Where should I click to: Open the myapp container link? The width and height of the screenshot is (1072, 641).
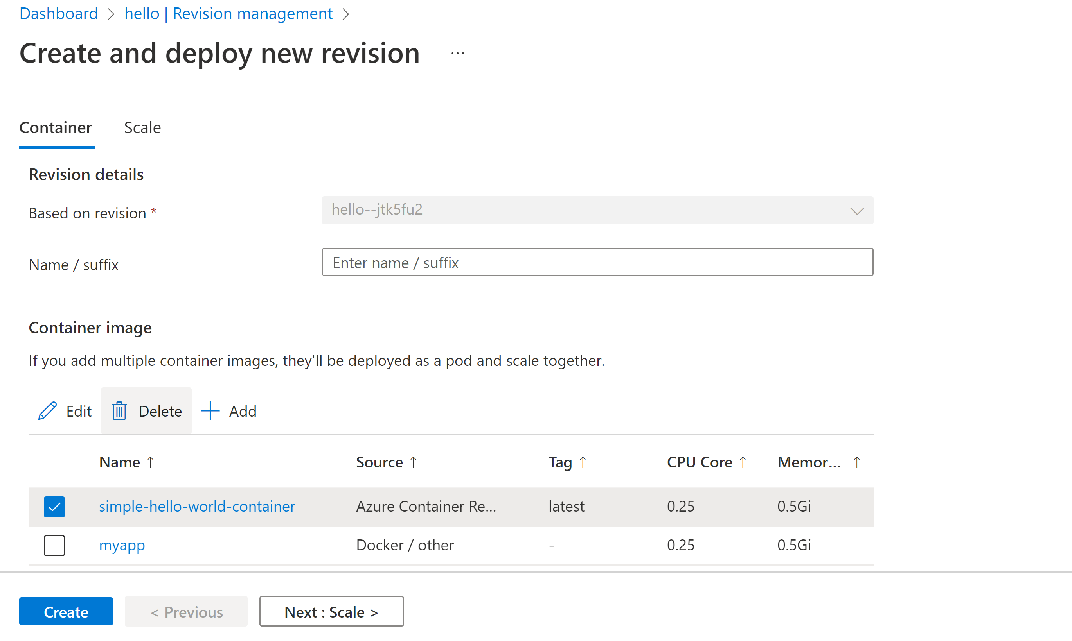pos(122,545)
